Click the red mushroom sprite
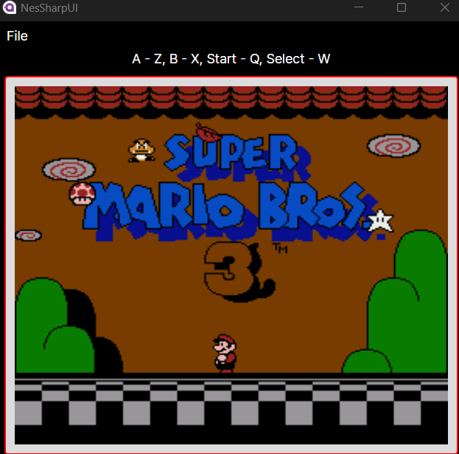 83,194
